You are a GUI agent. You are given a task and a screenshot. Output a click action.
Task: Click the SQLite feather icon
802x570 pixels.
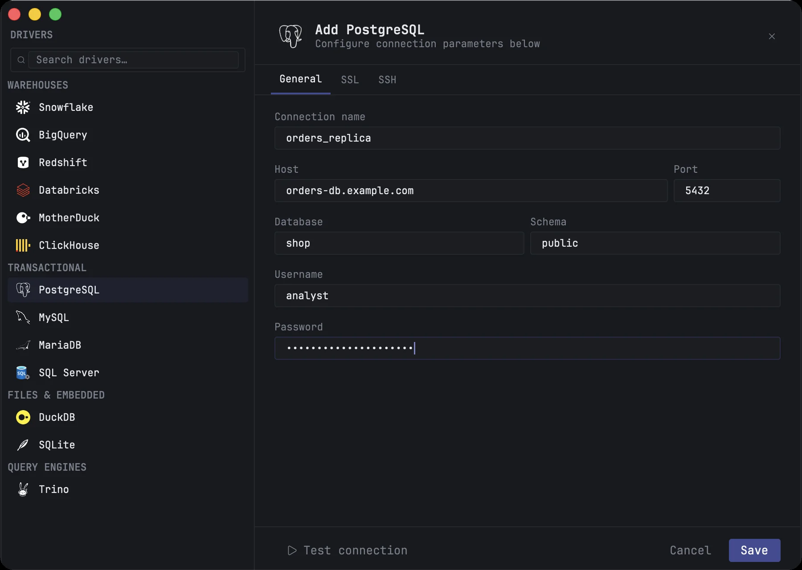point(23,445)
